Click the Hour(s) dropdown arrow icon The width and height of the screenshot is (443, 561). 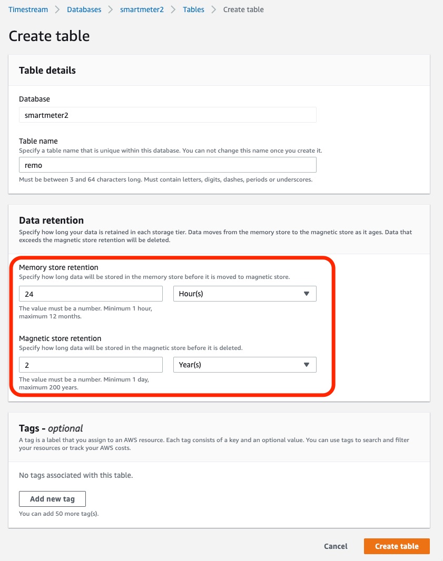pos(307,293)
